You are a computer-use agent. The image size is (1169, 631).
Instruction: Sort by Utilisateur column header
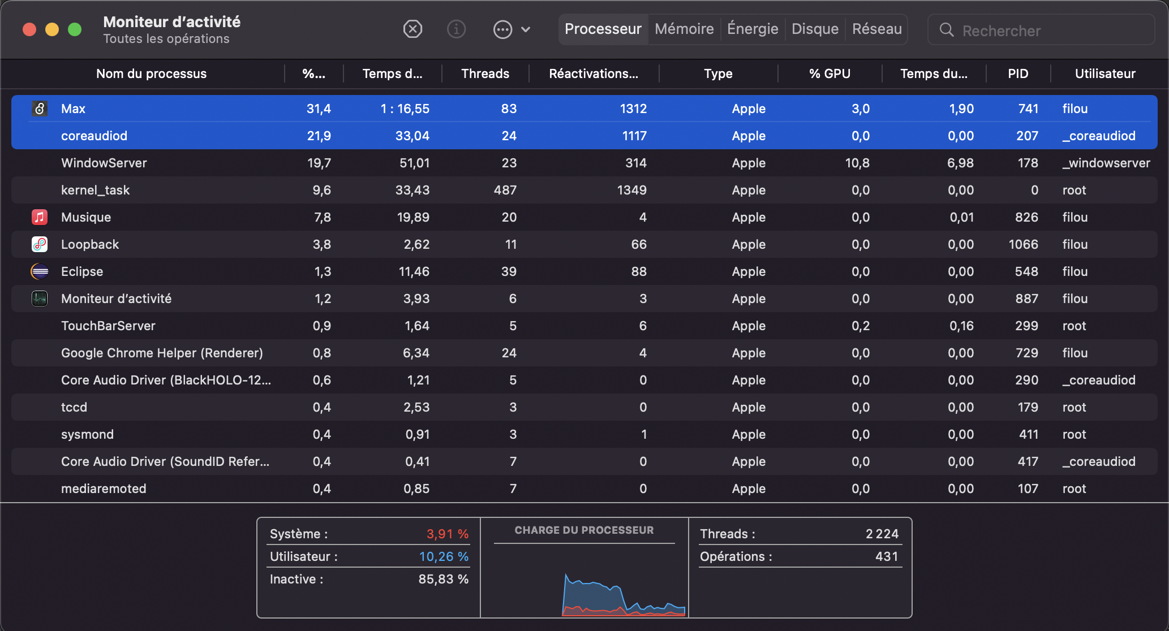[x=1105, y=74]
